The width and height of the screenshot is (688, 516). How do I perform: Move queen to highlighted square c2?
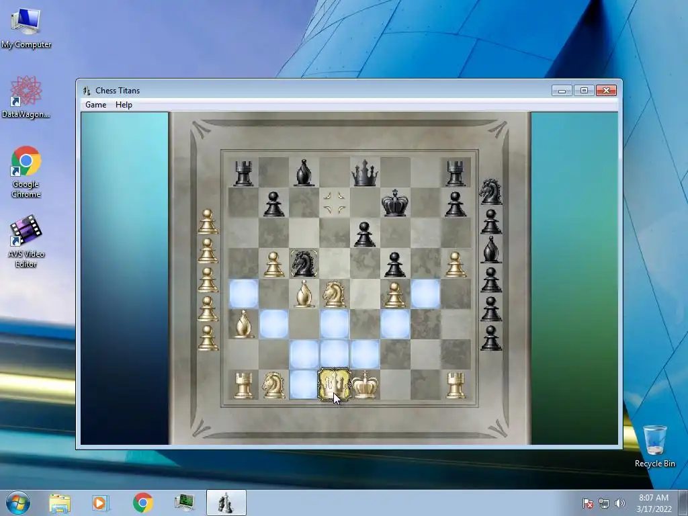point(304,355)
